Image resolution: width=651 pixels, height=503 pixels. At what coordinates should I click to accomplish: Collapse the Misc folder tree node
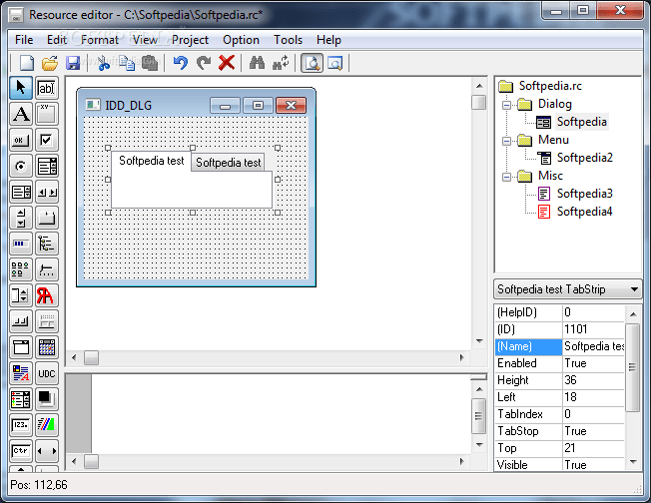(506, 178)
